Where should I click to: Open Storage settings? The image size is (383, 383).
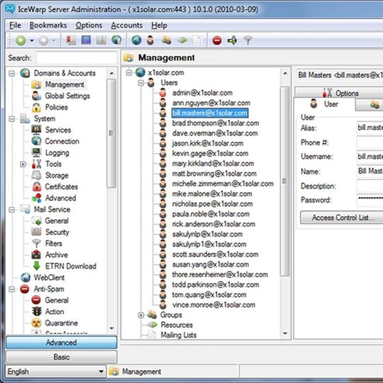pyautogui.click(x=57, y=175)
